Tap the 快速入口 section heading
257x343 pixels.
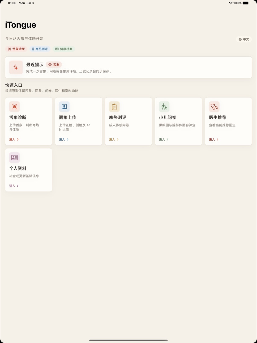coord(14,85)
